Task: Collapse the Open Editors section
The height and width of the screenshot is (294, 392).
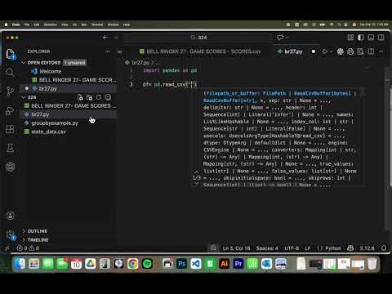Action: (24, 63)
